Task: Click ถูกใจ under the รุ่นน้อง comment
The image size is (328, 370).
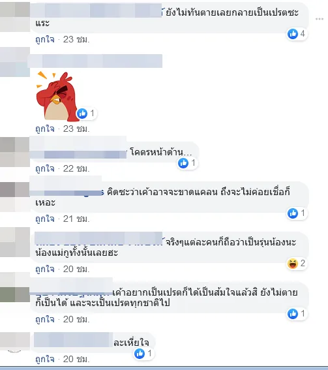Action: point(45,270)
